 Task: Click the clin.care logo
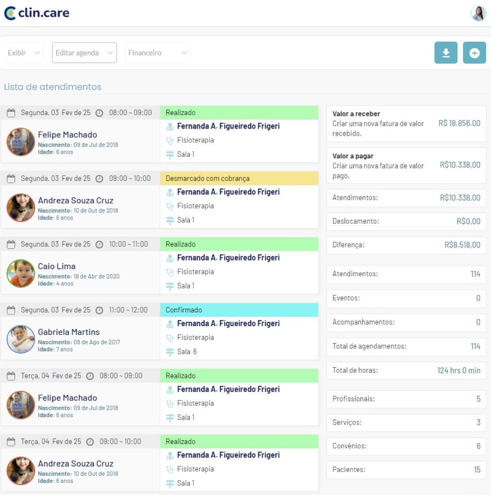(37, 13)
